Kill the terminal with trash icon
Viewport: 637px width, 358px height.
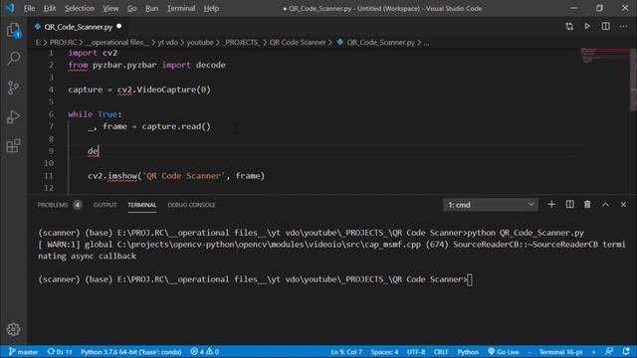coord(587,205)
